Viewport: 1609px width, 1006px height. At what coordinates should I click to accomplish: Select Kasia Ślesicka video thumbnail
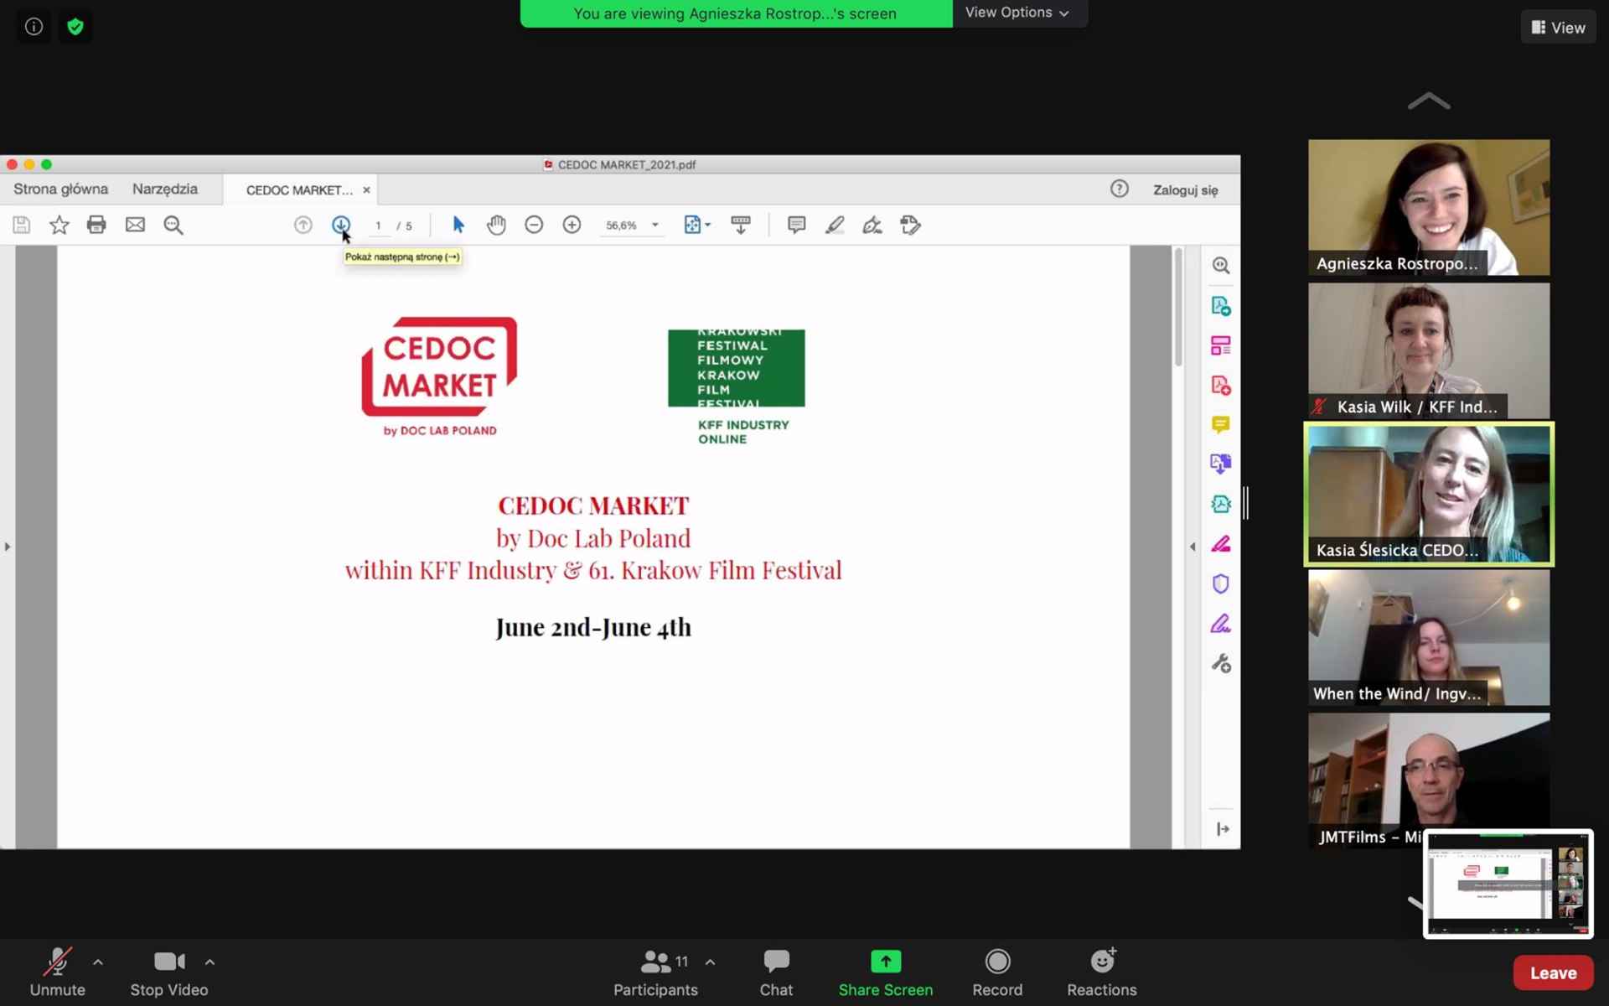[1429, 494]
